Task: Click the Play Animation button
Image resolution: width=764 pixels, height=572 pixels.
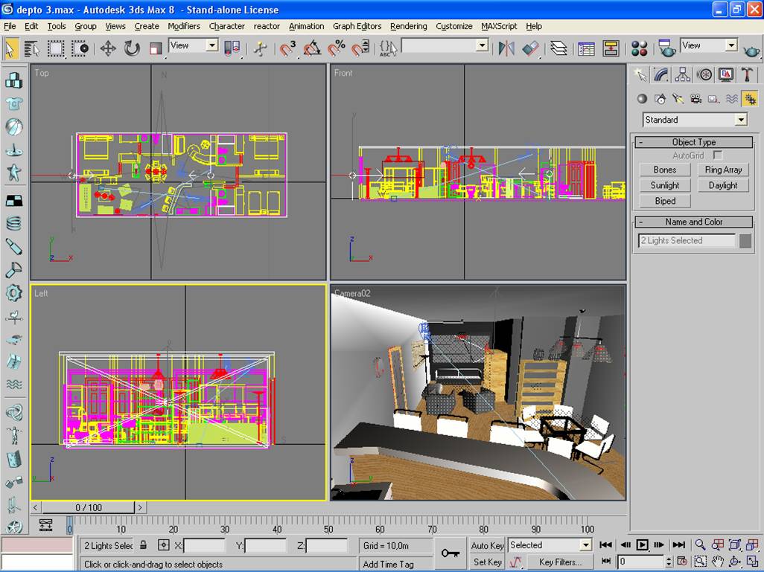Action: 642,544
